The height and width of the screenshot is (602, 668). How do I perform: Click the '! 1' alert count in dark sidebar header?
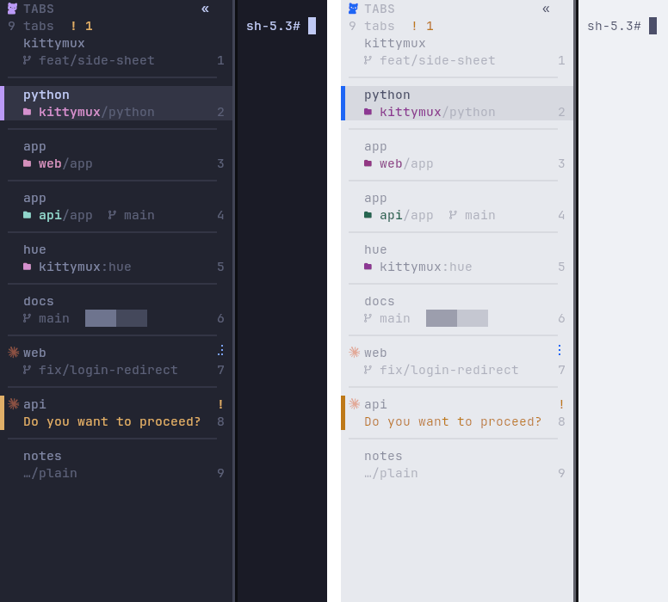point(82,26)
